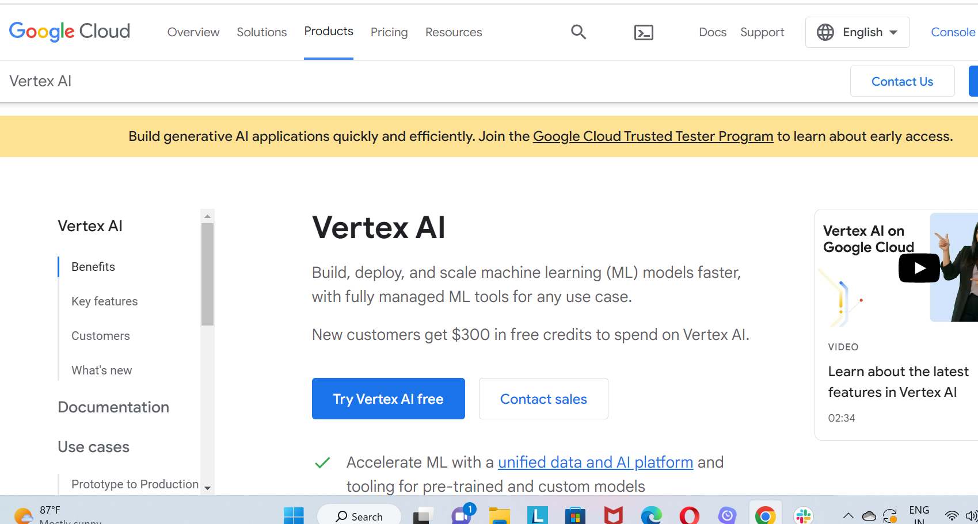Image resolution: width=978 pixels, height=524 pixels.
Task: Switch to Chrome on the taskbar
Action: (x=765, y=515)
